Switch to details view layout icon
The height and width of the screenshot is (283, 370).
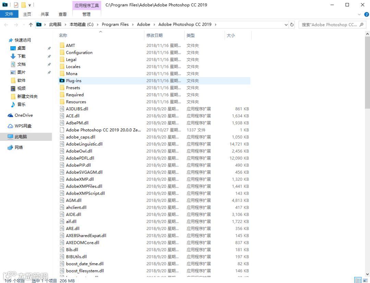click(x=358, y=280)
